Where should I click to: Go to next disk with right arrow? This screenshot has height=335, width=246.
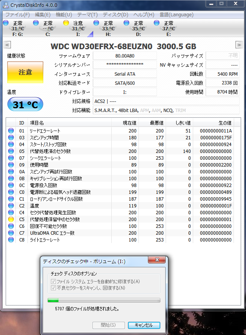(239, 45)
